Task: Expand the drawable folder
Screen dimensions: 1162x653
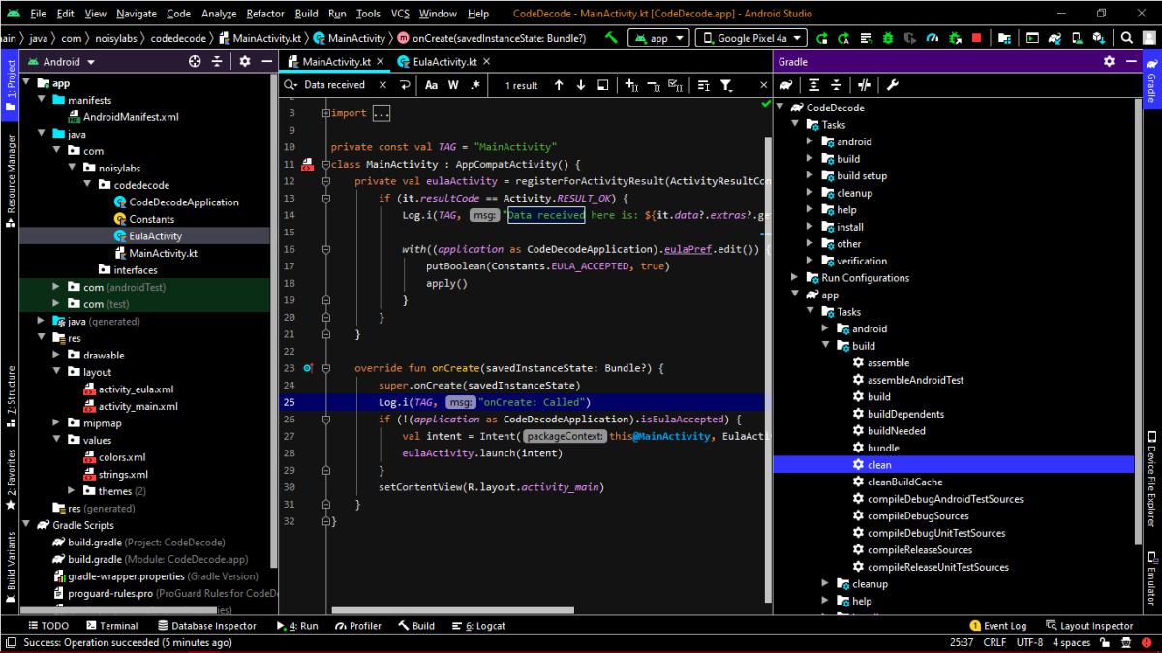Action: pos(56,355)
